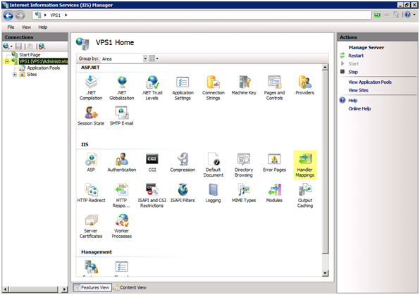The height and width of the screenshot is (295, 420).
Task: Open ISAPI and CGI Restrictions
Action: pyautogui.click(x=152, y=195)
